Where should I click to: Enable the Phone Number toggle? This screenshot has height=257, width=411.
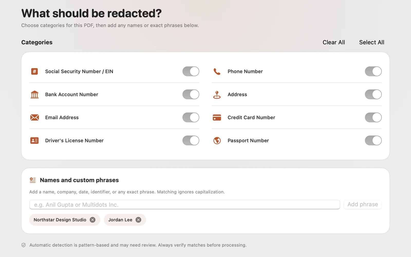(373, 71)
